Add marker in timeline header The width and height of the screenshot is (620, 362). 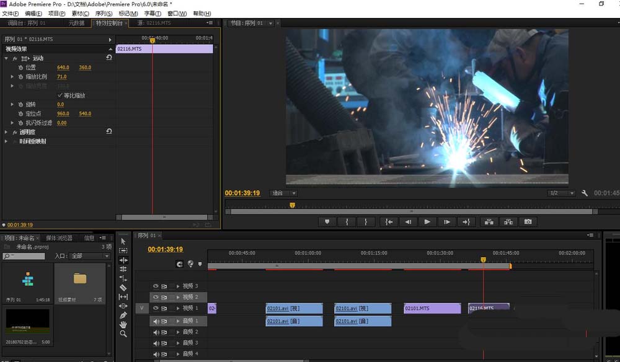(x=200, y=264)
